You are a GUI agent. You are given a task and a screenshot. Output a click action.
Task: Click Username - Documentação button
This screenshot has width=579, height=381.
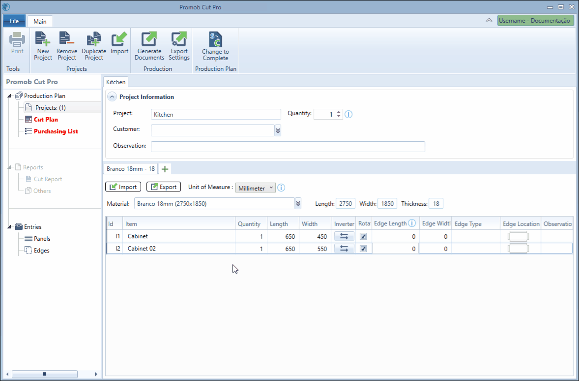coord(535,21)
